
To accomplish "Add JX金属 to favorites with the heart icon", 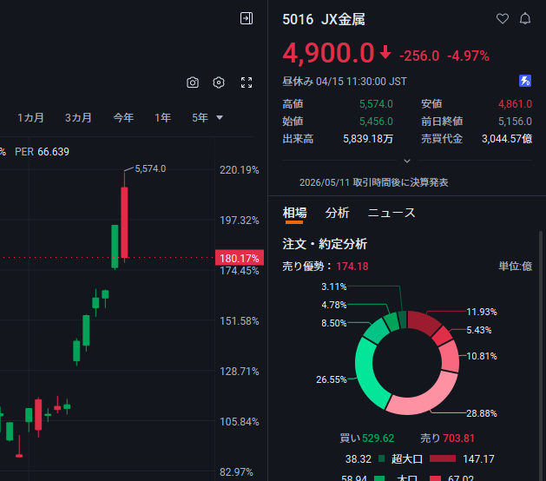I will coord(502,19).
